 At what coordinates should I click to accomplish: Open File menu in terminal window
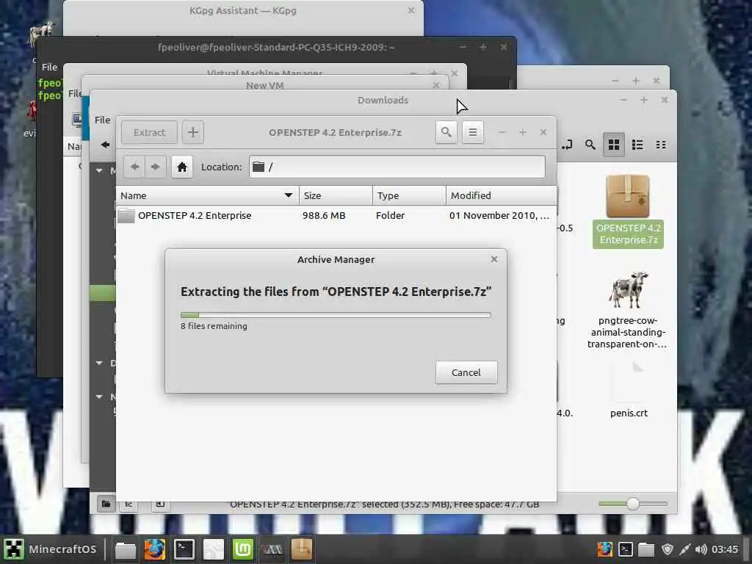coord(49,67)
